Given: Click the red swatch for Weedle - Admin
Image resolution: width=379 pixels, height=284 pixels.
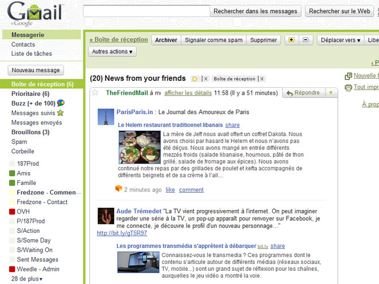Looking at the screenshot, I should (12, 269).
